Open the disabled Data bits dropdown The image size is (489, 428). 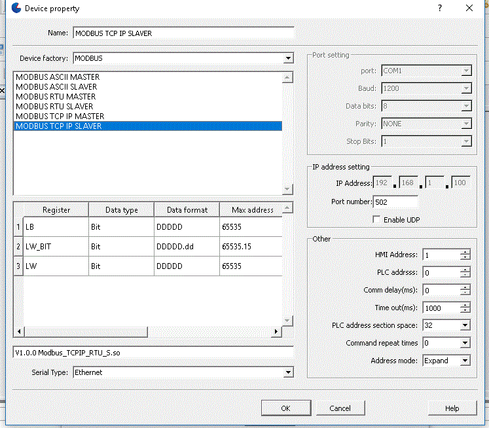[x=466, y=106]
